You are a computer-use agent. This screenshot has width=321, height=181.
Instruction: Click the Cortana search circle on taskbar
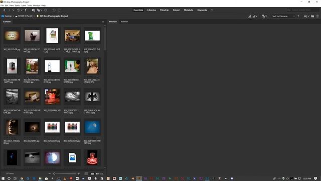9,178
